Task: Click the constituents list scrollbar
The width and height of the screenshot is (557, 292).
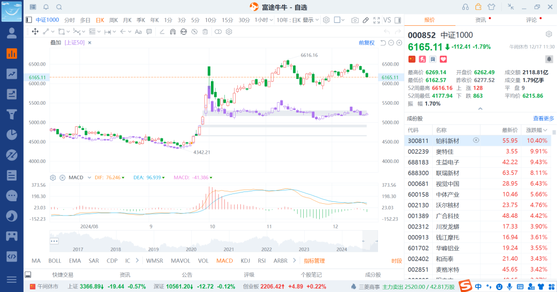Action: coord(554,133)
